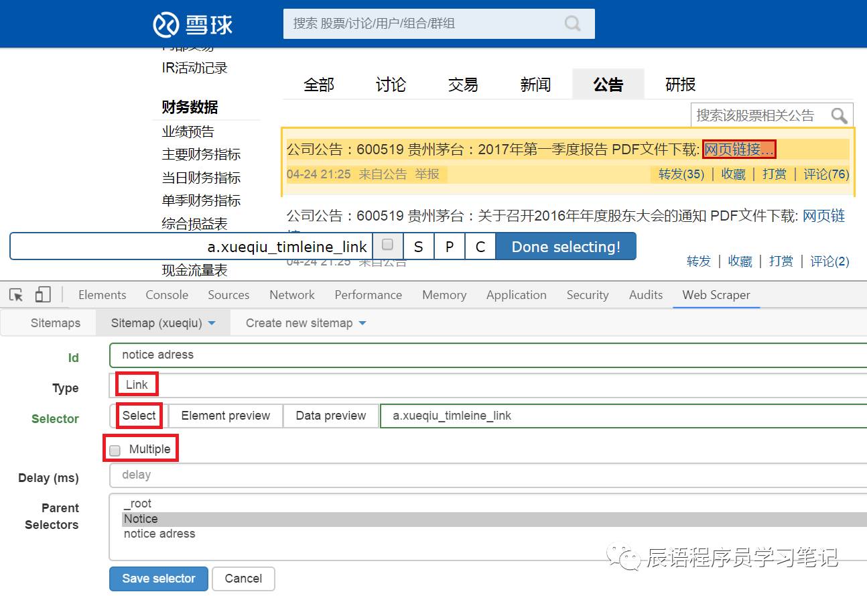This screenshot has height=596, width=867.
Task: Focus the Id field containing notice adress
Action: click(488, 355)
